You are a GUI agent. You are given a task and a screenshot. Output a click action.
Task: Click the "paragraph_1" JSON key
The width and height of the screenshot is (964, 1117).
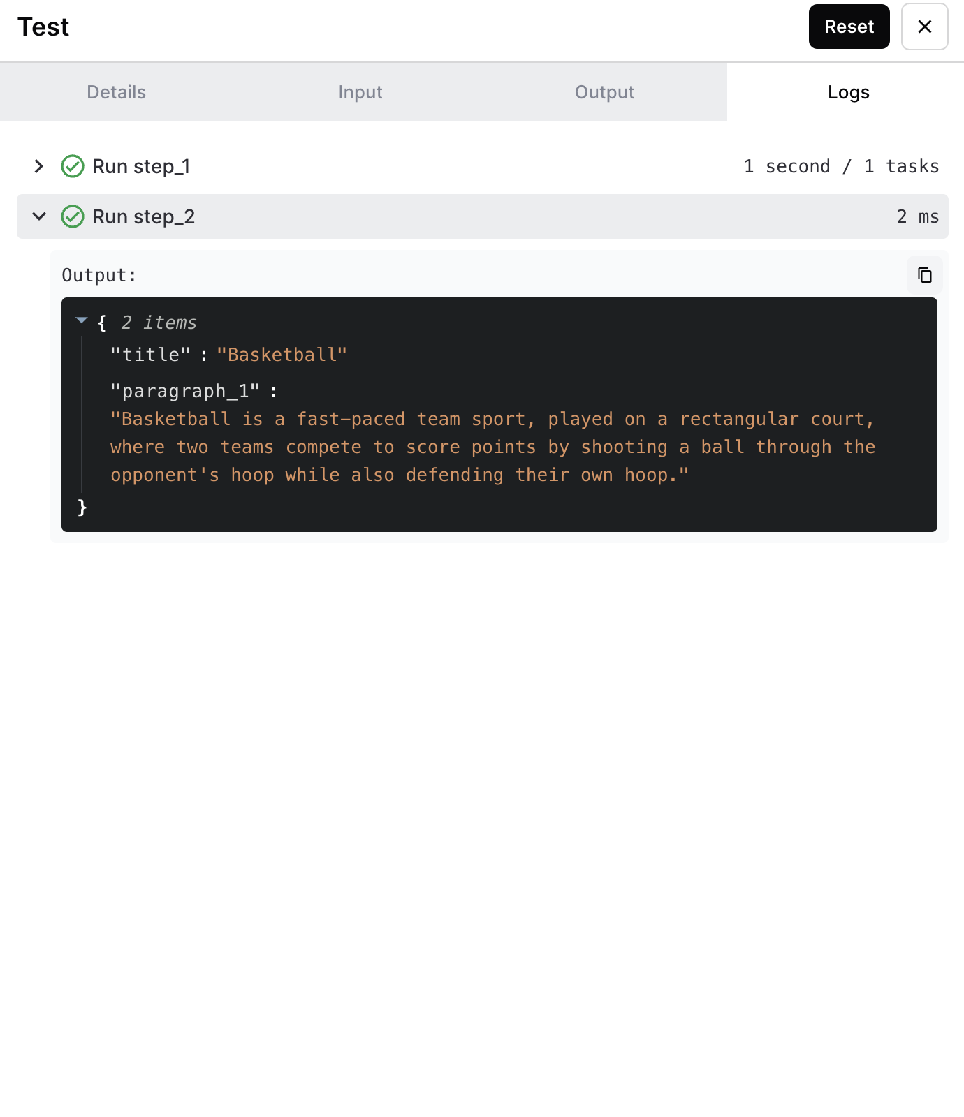[185, 391]
